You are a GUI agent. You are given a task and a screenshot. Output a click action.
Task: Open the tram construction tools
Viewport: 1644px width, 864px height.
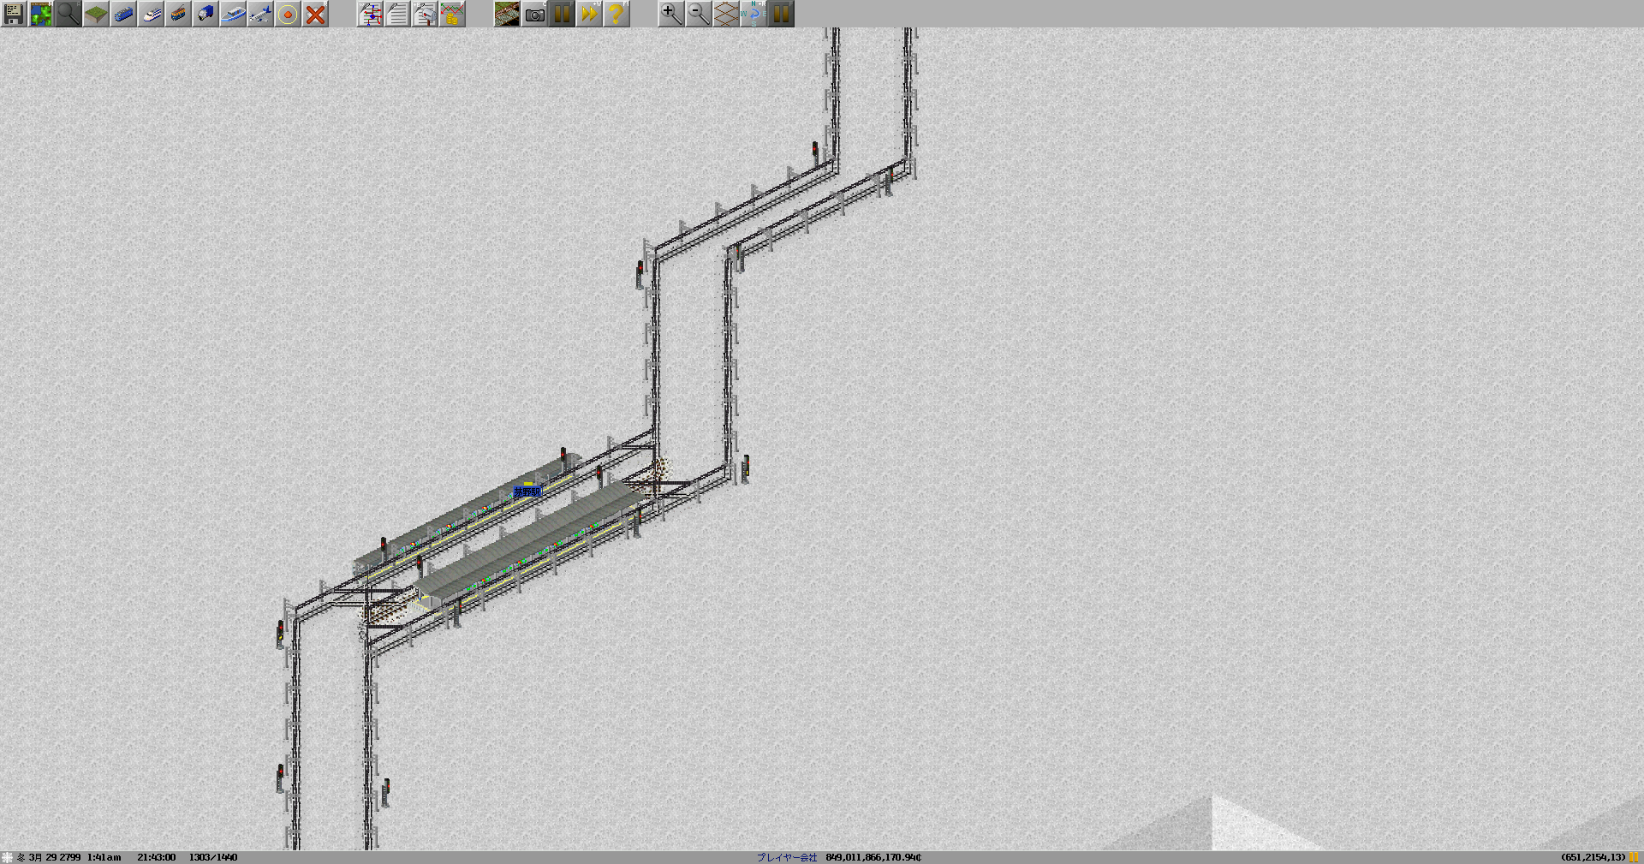tap(178, 14)
